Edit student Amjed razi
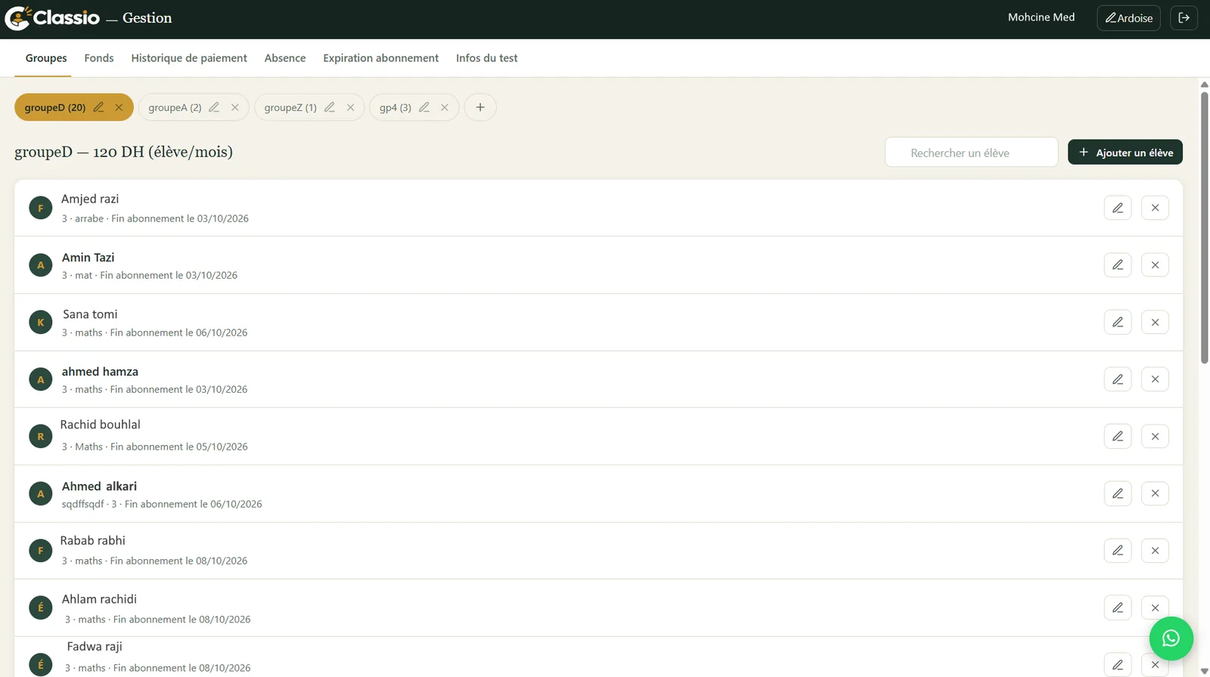The height and width of the screenshot is (677, 1210). click(1118, 208)
